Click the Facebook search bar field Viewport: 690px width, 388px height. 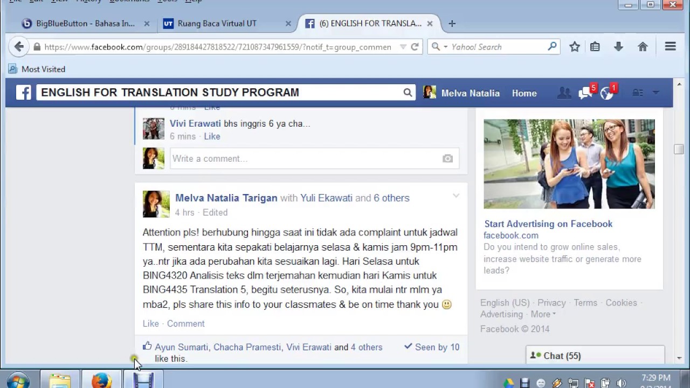click(218, 93)
